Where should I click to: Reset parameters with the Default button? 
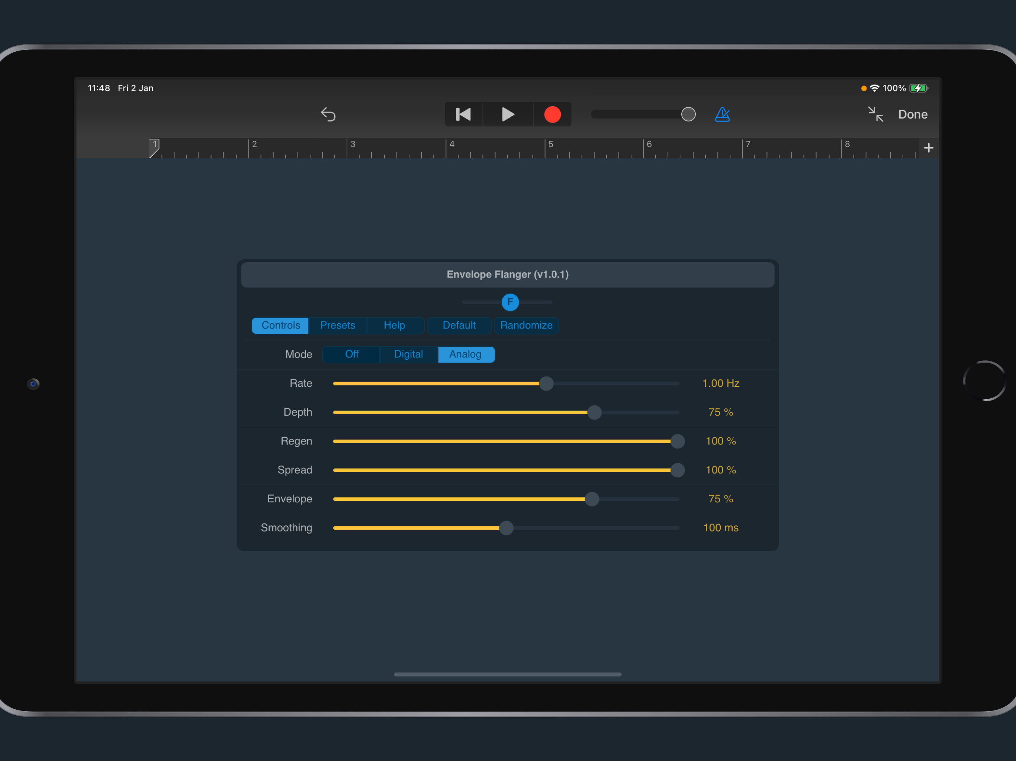(x=459, y=326)
